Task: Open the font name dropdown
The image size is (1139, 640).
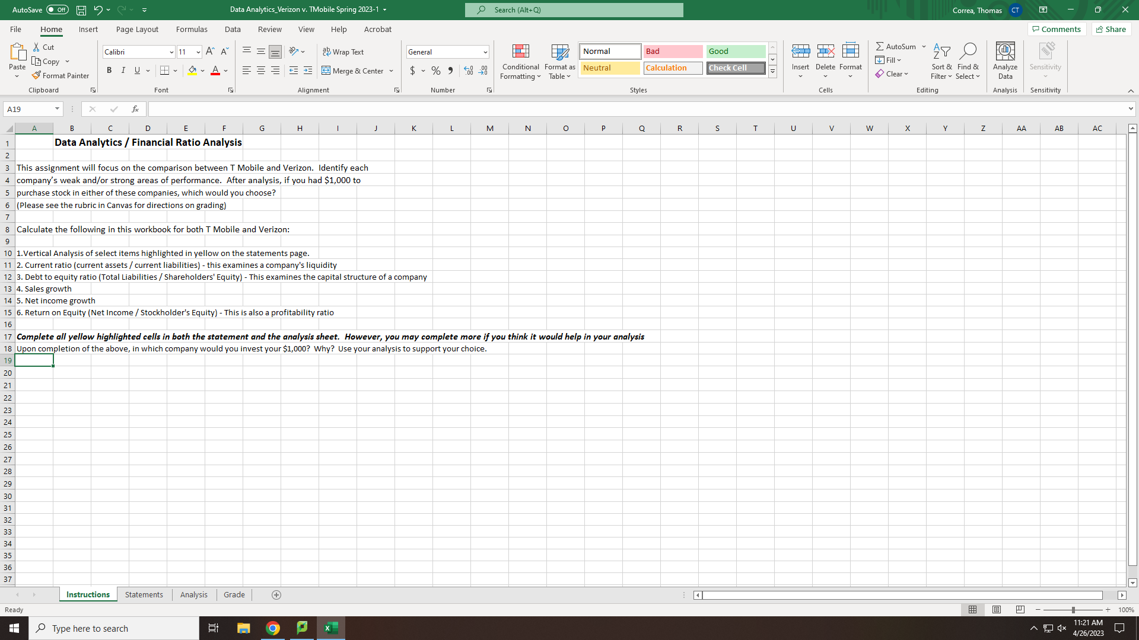Action: [x=171, y=52]
